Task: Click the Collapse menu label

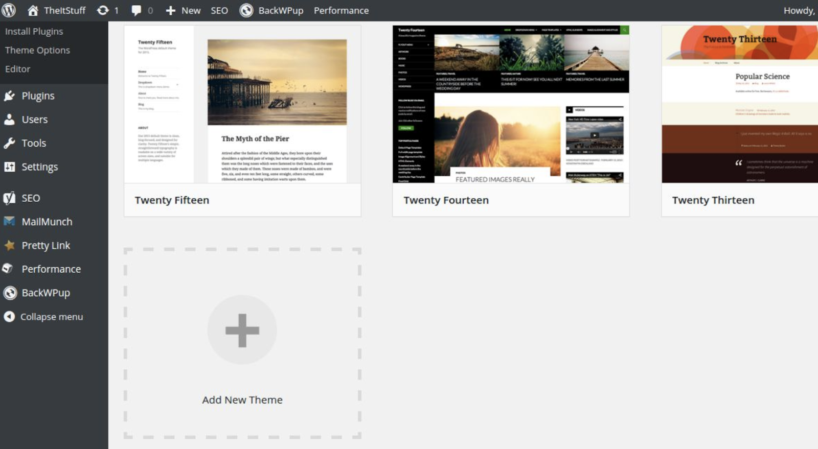Action: 52,317
